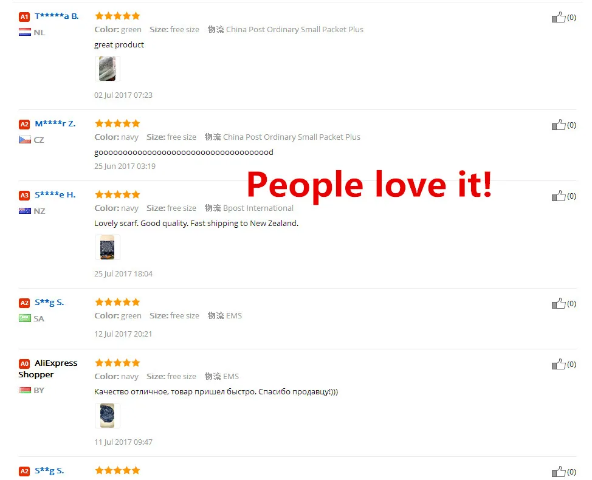Click thumbs-up icon on T*****a B. review
This screenshot has width=592, height=480.
point(559,17)
